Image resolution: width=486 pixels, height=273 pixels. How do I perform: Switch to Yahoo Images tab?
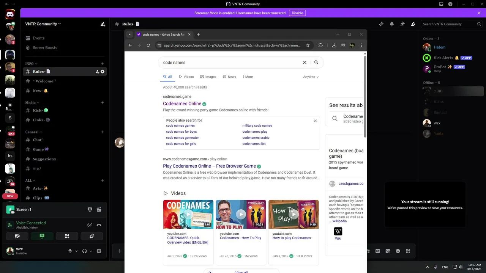pos(208,77)
